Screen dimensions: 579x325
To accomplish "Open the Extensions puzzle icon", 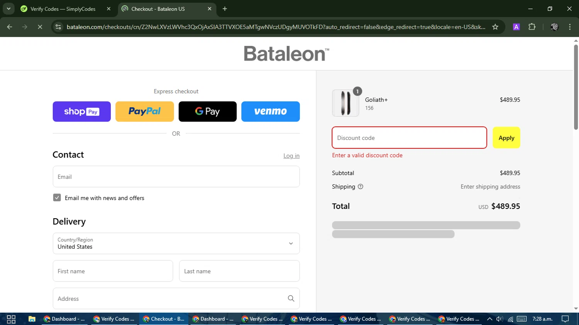I will [532, 27].
